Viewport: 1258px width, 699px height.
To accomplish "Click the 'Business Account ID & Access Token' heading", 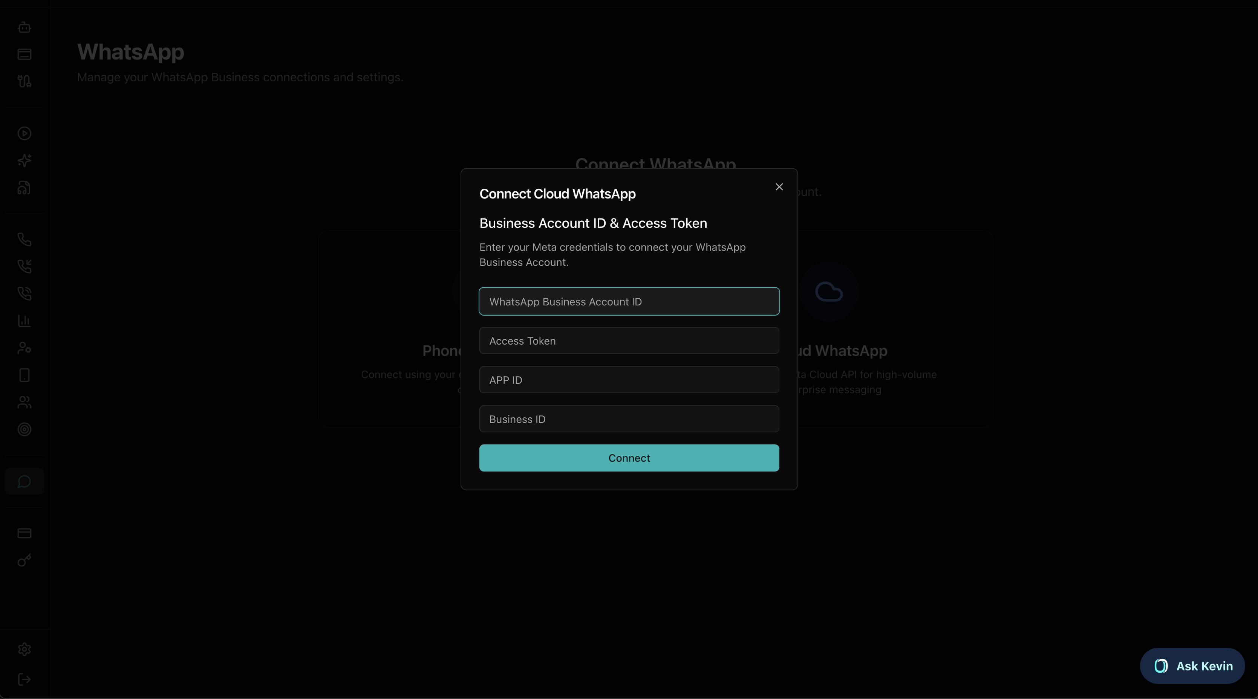I will [593, 223].
